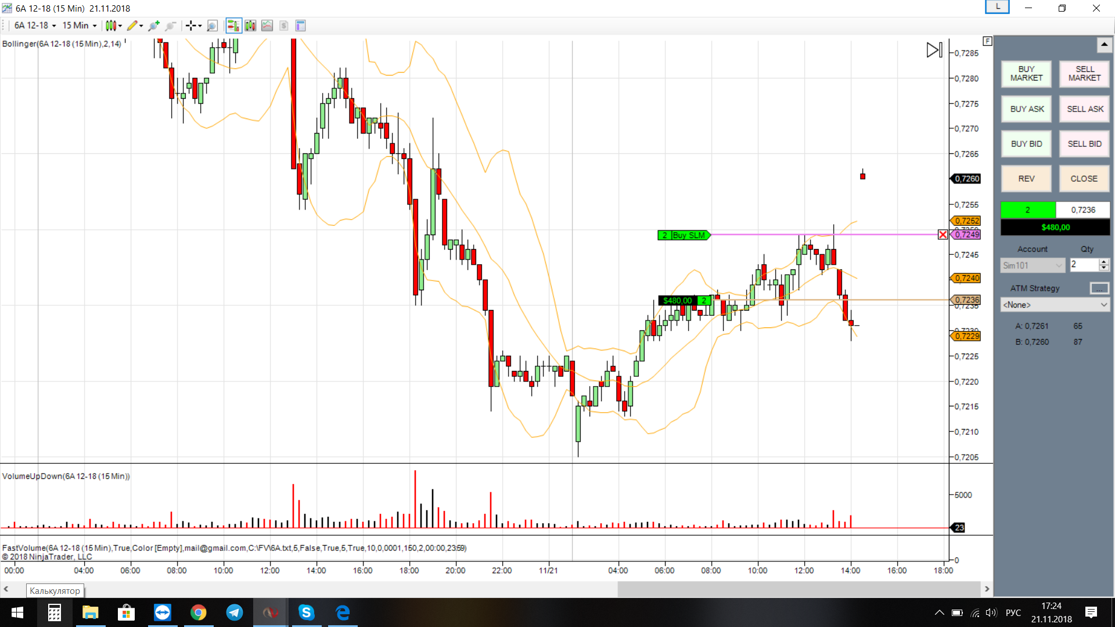
Task: Open the zoom frame icon
Action: tap(212, 26)
